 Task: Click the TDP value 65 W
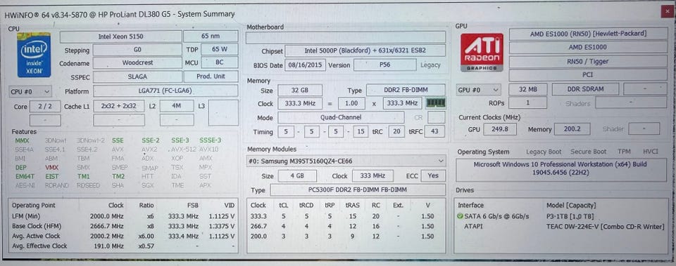point(220,49)
